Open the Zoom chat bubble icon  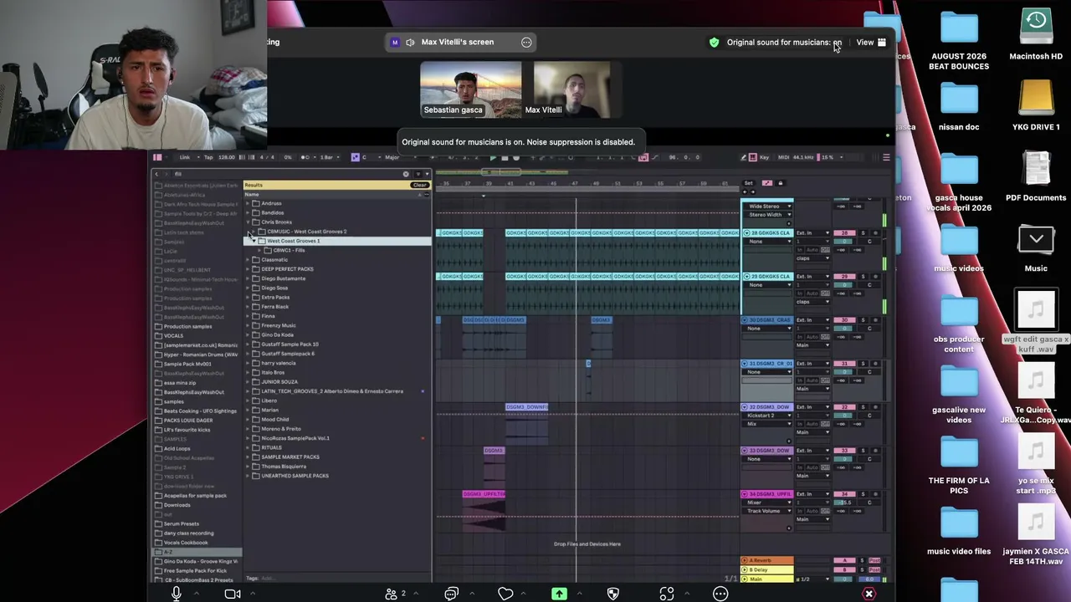pyautogui.click(x=452, y=594)
